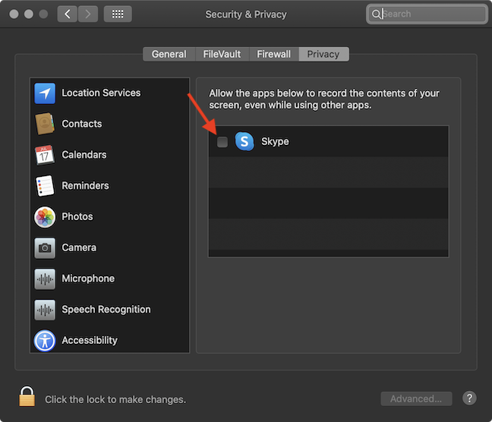Screen dimensions: 492x422
Task: Click the Location Services arrow icon
Action: (45, 93)
